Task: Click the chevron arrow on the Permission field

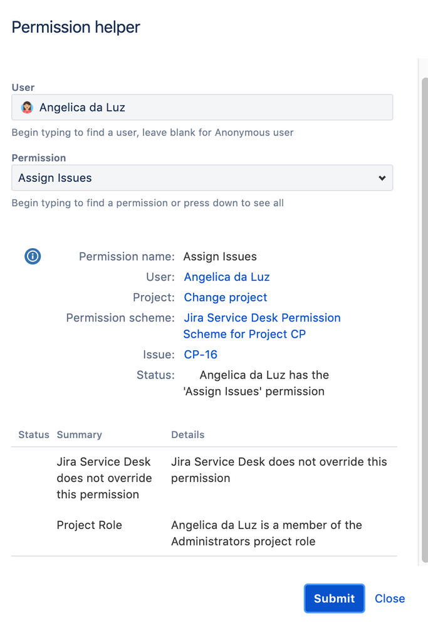Action: click(382, 178)
